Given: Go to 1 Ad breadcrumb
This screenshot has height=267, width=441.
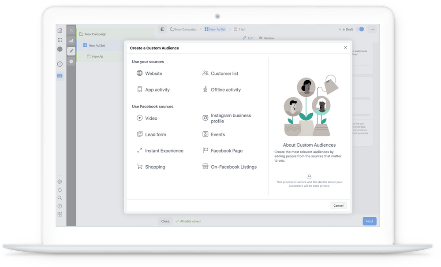Looking at the screenshot, I should click(239, 29).
